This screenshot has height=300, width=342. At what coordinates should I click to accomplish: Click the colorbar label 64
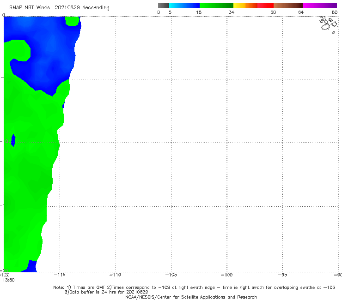coord(301,12)
